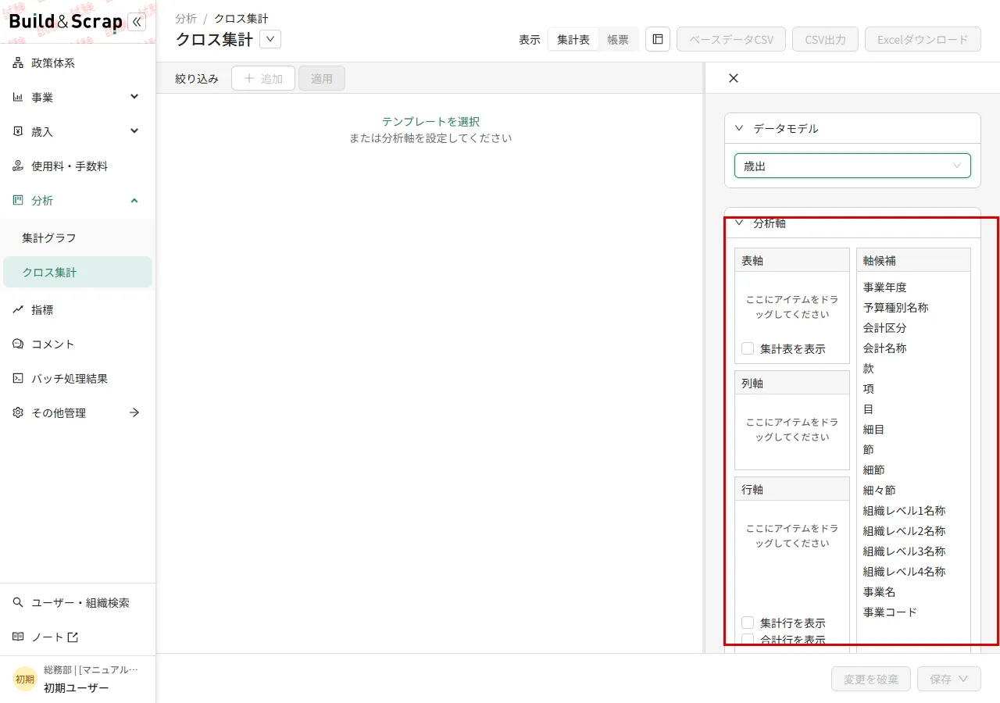
Task: Collapse the 分析軸 section
Action: (x=739, y=223)
